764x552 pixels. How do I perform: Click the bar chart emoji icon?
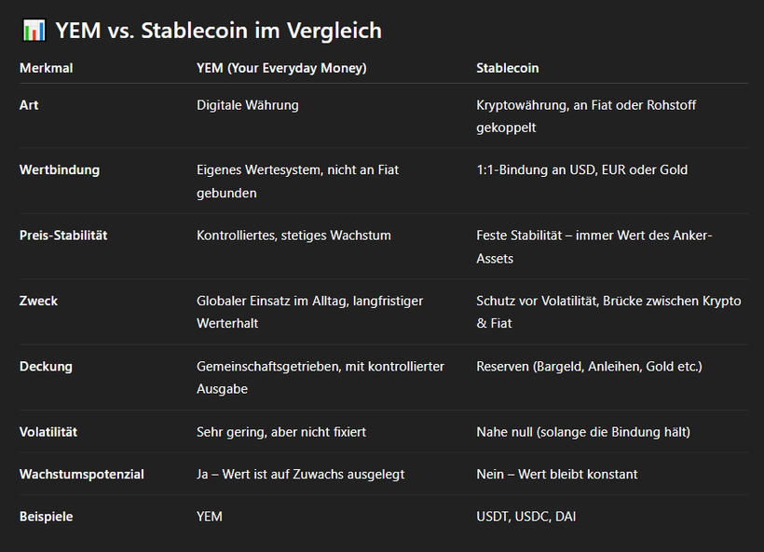[x=34, y=30]
